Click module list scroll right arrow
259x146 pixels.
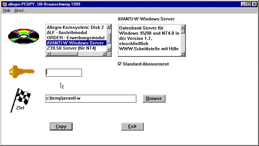[x=104, y=54]
